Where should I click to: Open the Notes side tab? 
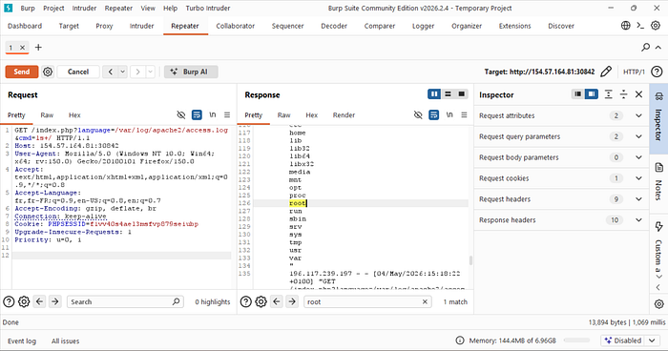[x=658, y=182]
